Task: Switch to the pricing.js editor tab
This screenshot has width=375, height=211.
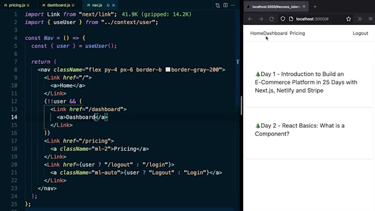Action: tap(17, 5)
